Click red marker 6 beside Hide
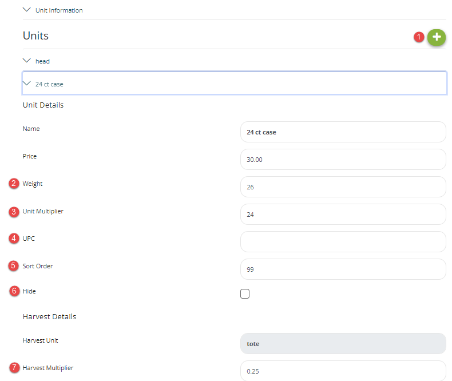The height and width of the screenshot is (381, 452). coord(14,291)
